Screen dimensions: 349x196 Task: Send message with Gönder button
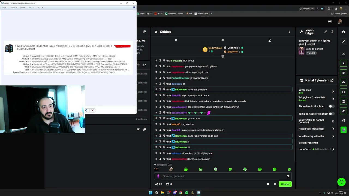tap(285, 184)
